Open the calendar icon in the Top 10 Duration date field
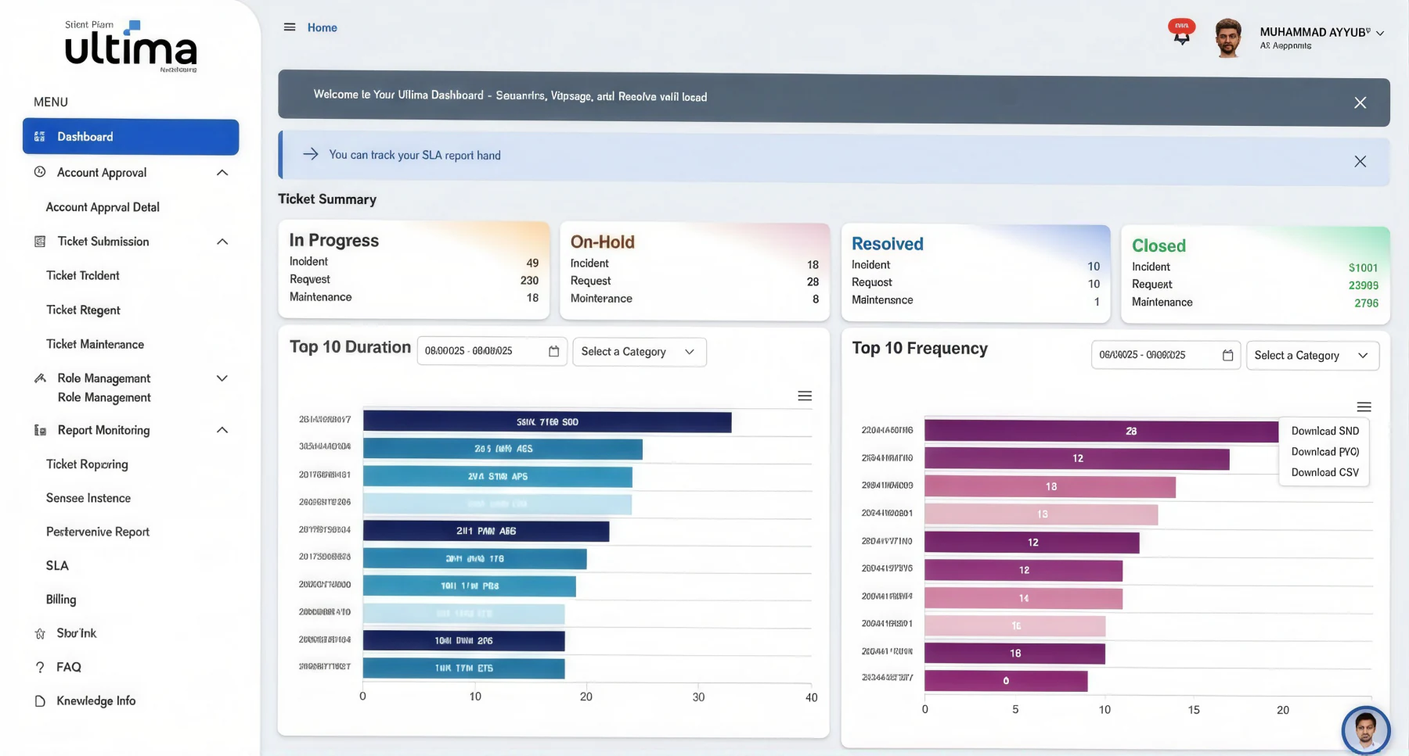Image resolution: width=1409 pixels, height=756 pixels. click(x=554, y=351)
